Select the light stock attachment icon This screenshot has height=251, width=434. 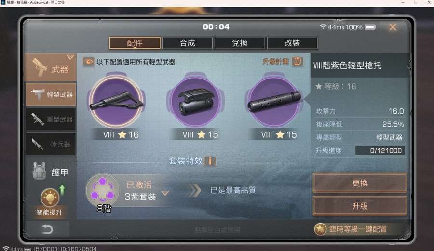(117, 102)
